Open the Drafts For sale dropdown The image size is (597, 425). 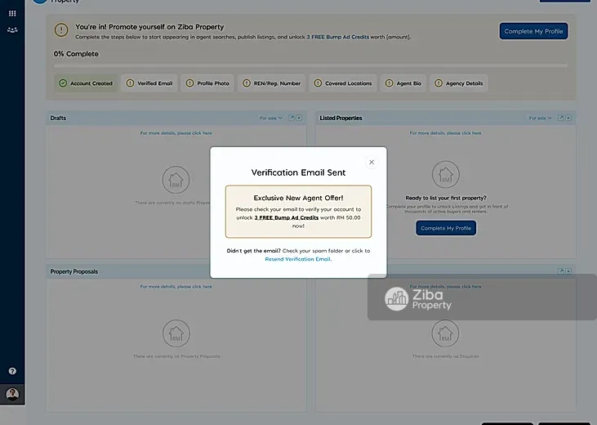coord(270,119)
